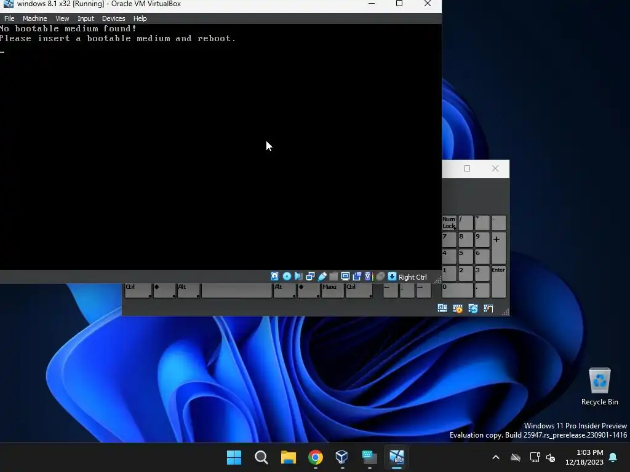Open the File menu in VirtualBox window
Viewport: 630px width, 472px height.
pos(9,18)
